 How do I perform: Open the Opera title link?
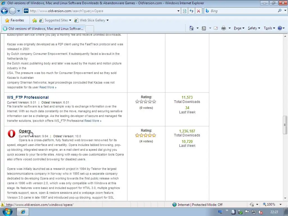pos(25,131)
